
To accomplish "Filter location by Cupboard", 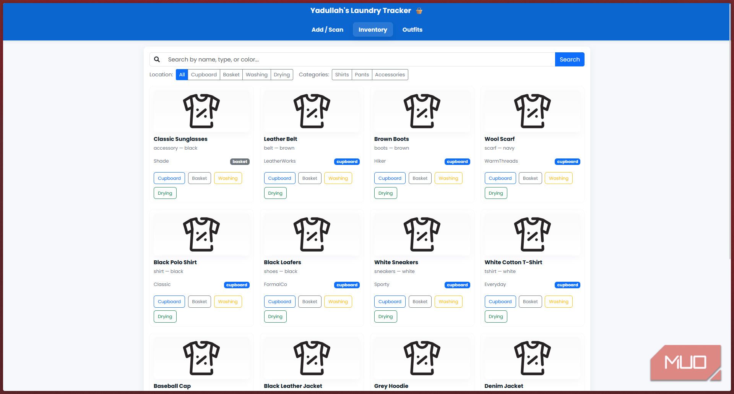I will pos(204,74).
